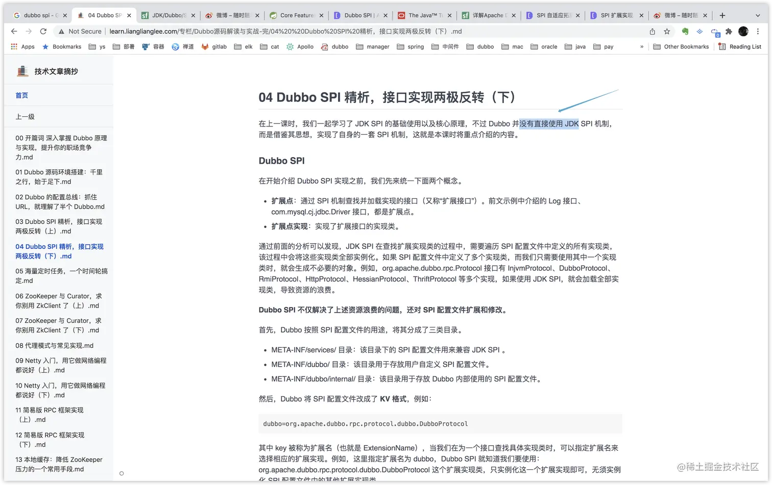Open the gitlab bookmark

pos(214,47)
